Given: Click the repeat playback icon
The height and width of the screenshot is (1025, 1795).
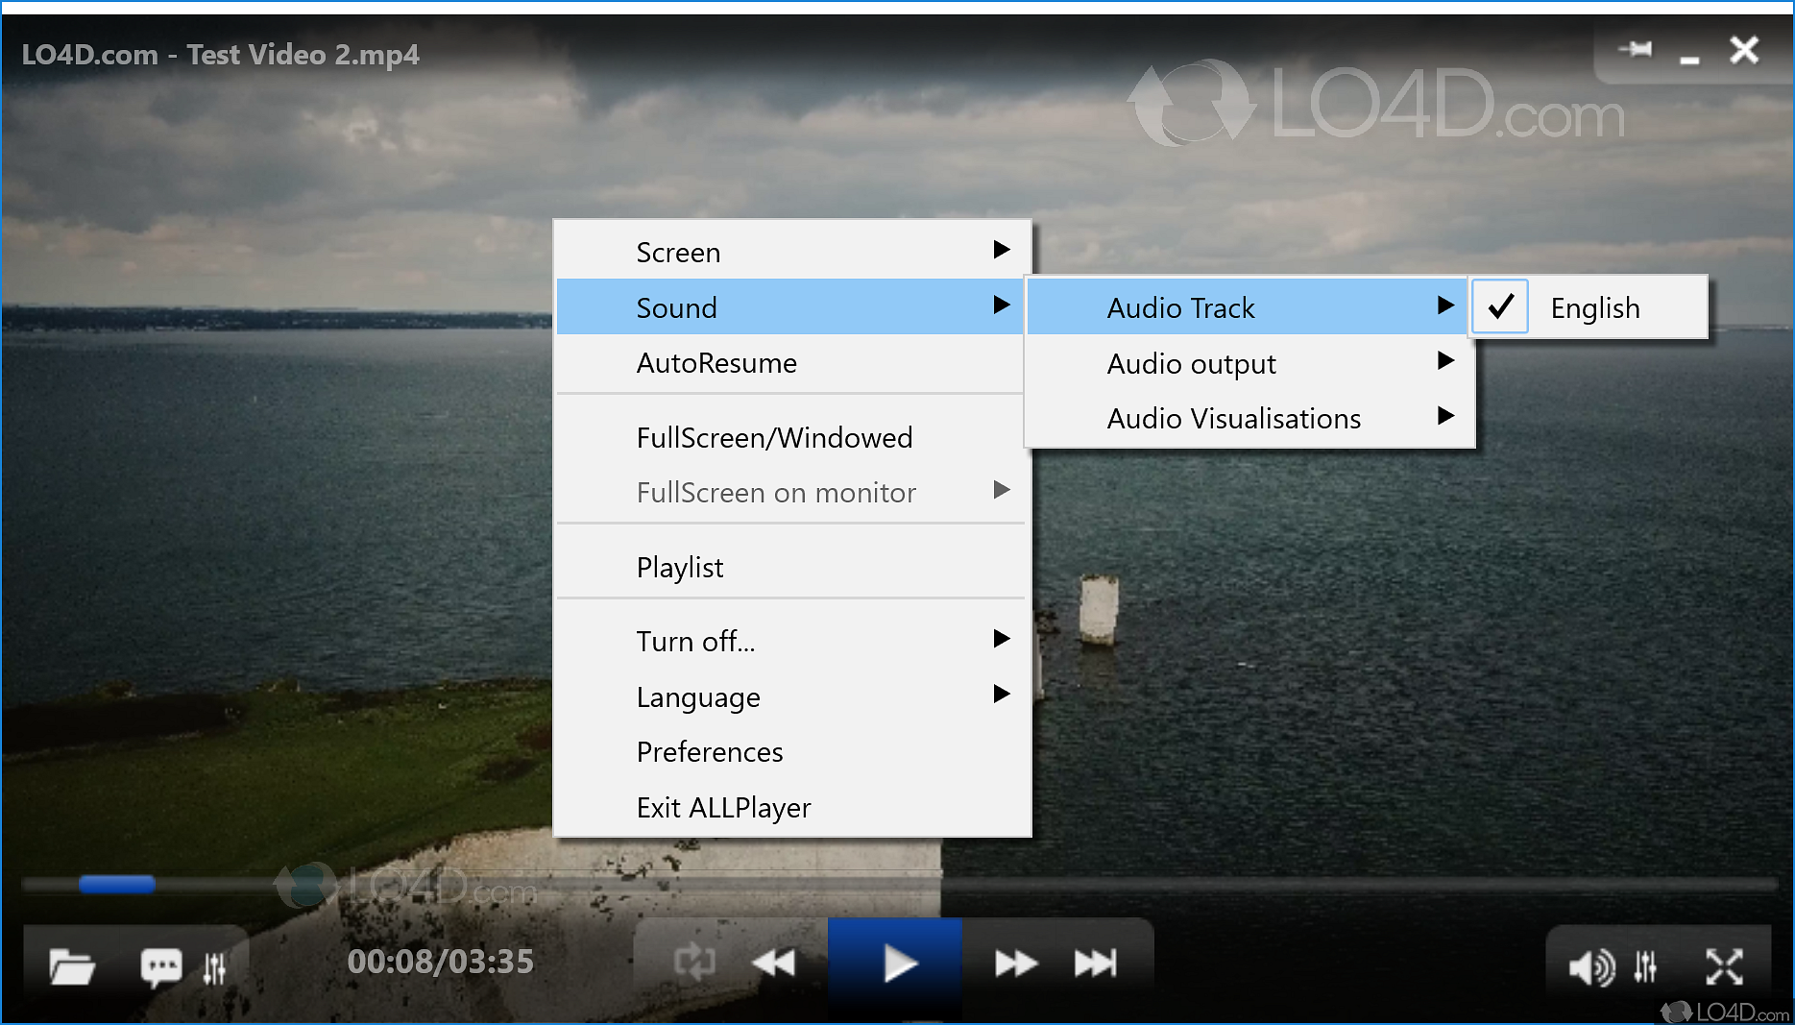Looking at the screenshot, I should click(694, 962).
